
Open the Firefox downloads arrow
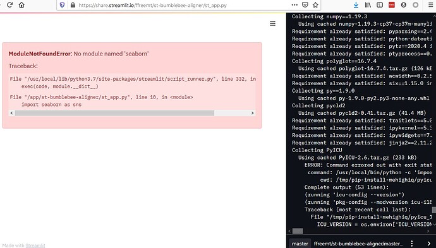[x=356, y=4]
